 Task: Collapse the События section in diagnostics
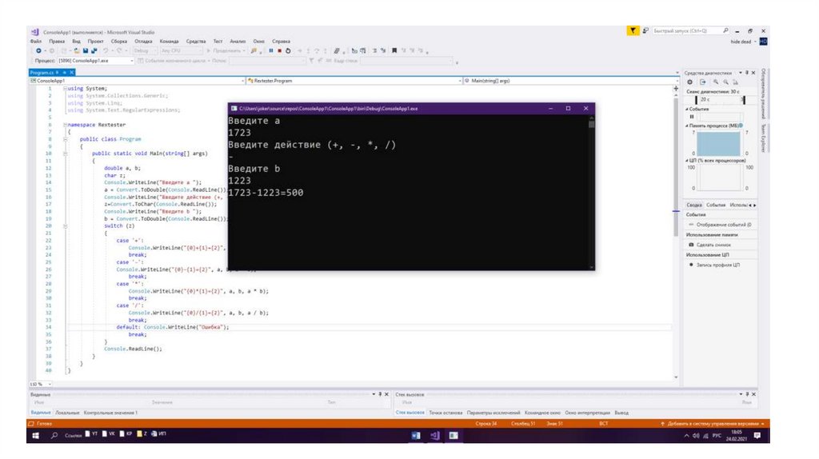pyautogui.click(x=686, y=109)
